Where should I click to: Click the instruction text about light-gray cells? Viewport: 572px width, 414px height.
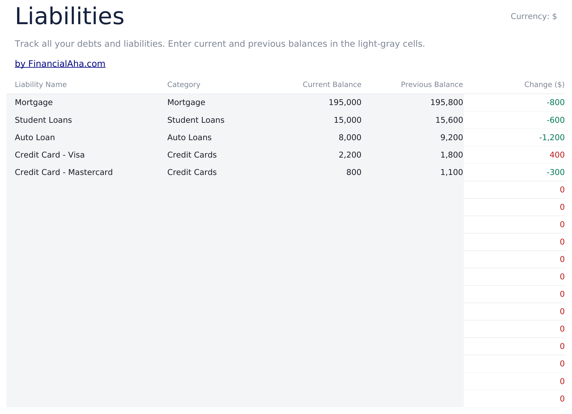point(220,44)
